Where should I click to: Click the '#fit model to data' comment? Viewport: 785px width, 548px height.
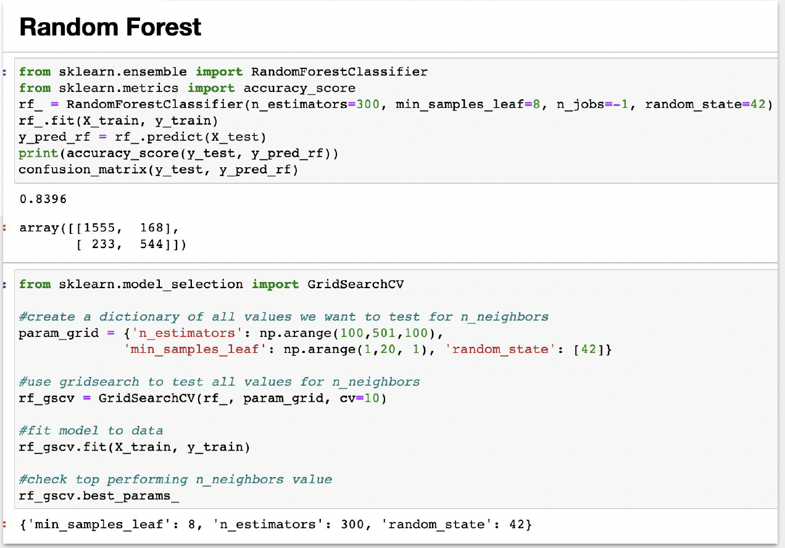click(91, 430)
